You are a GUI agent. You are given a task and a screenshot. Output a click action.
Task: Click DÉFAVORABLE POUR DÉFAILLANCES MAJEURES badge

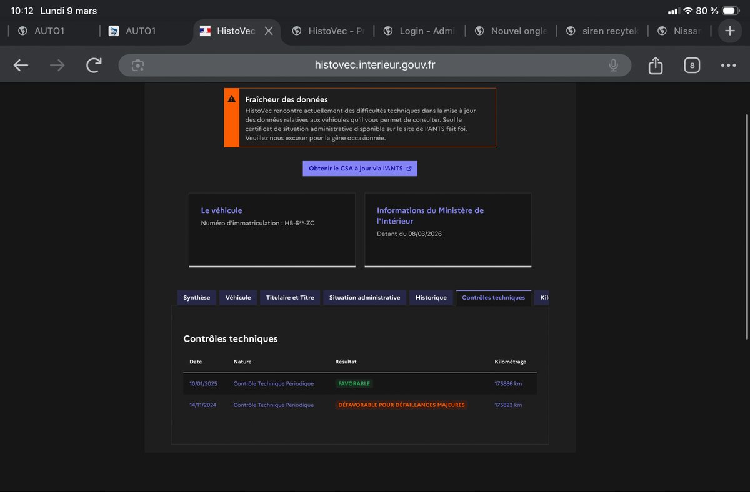(401, 405)
